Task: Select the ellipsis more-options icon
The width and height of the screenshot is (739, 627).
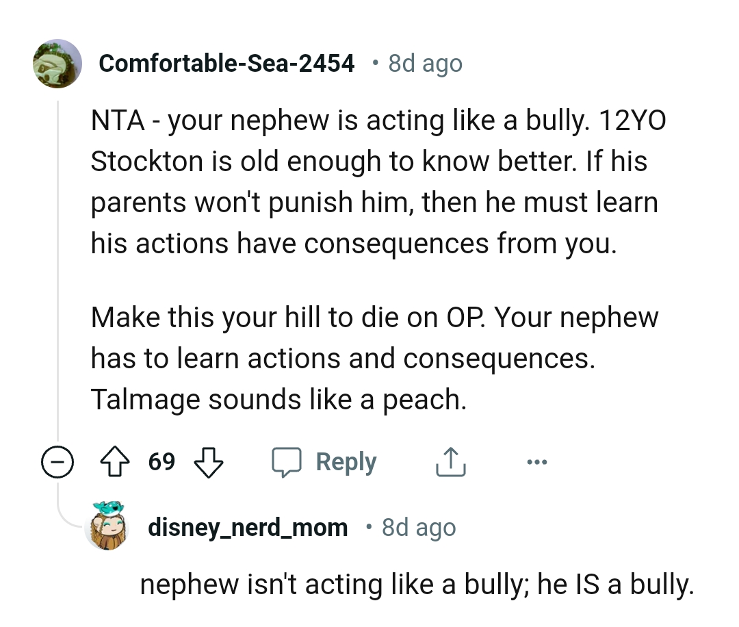Action: click(x=537, y=461)
